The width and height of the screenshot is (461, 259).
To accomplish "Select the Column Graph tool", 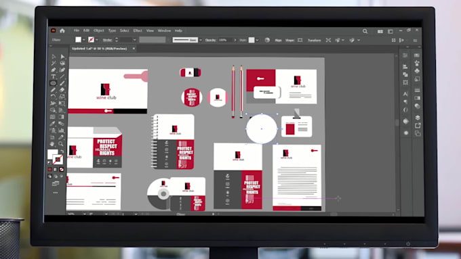I will point(61,131).
